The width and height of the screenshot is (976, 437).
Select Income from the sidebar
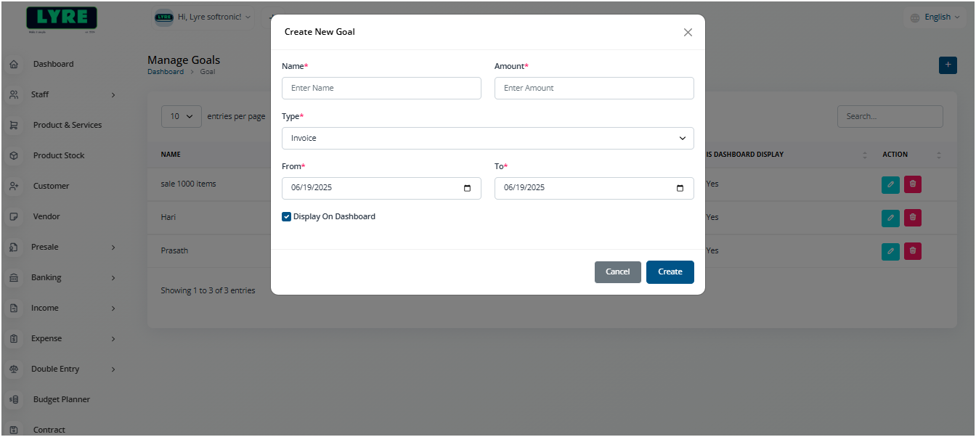coord(46,308)
